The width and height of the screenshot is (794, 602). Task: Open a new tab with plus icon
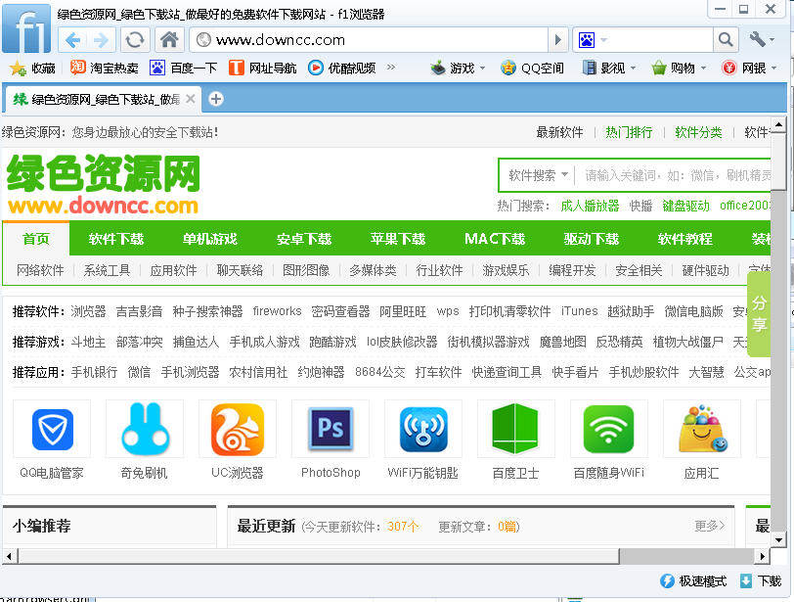click(x=216, y=99)
